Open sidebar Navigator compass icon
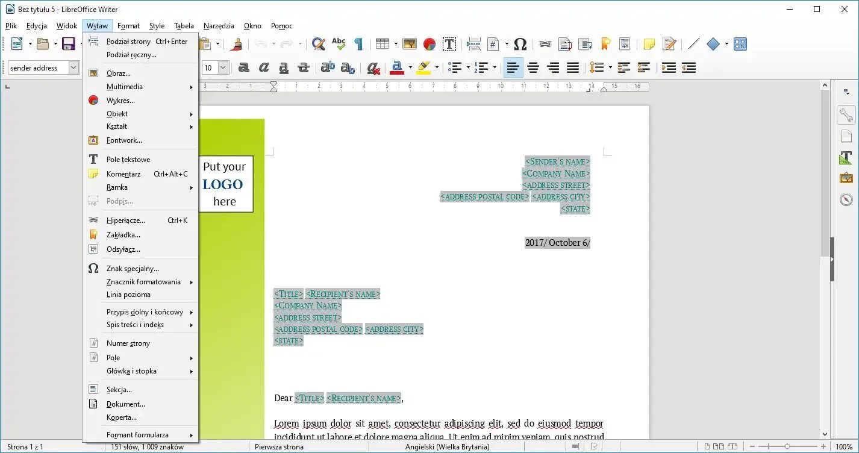This screenshot has width=859, height=453. [x=846, y=199]
